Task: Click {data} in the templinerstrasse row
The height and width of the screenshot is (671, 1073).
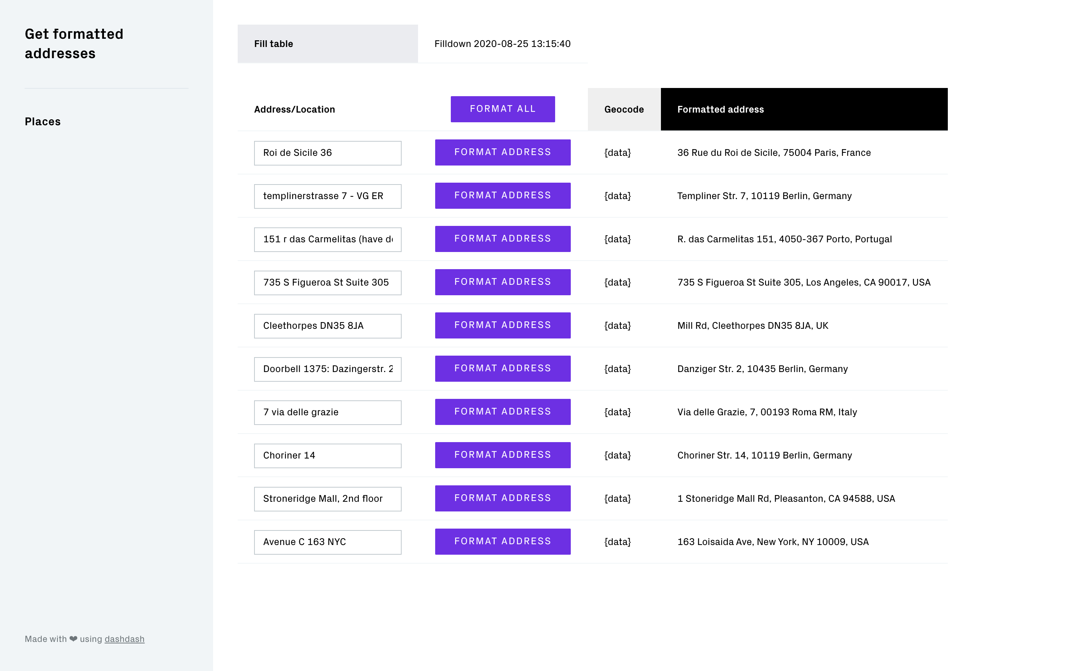Action: tap(617, 196)
